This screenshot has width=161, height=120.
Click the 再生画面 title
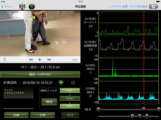(x=80, y=7)
